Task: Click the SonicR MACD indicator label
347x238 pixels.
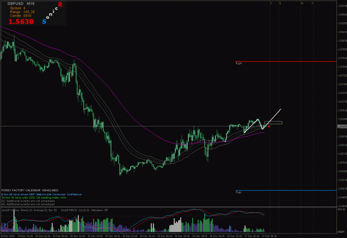Action: pyautogui.click(x=84, y=210)
